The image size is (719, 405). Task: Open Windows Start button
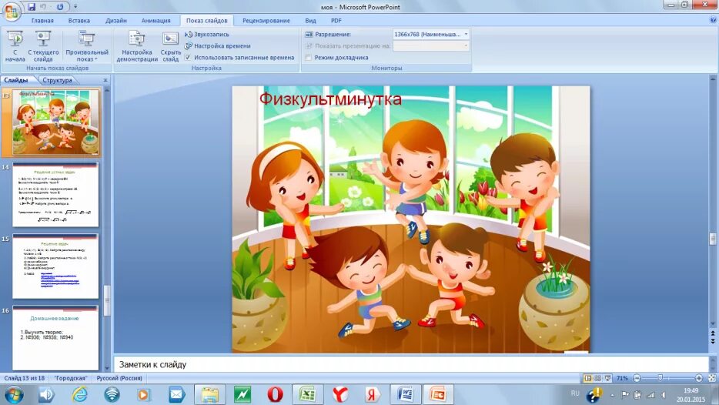(14, 394)
